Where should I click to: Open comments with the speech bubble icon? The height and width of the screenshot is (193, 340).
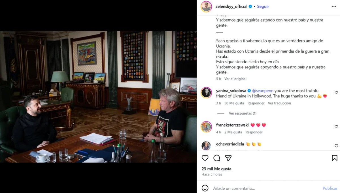click(217, 158)
